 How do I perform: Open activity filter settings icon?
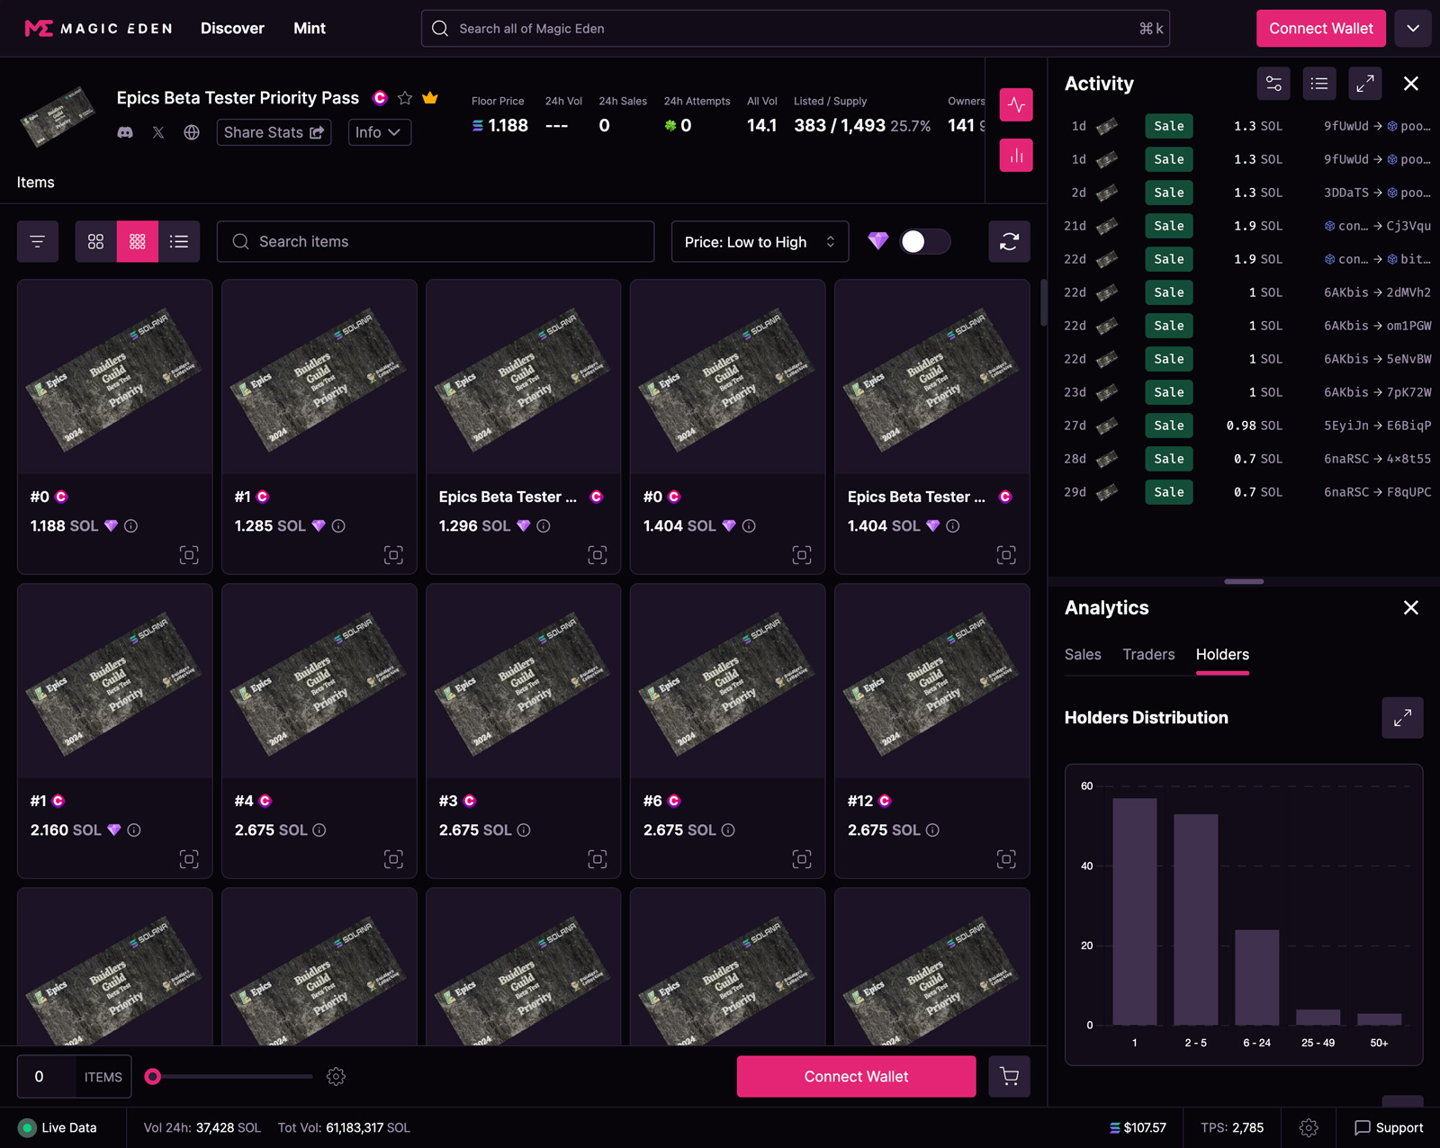[x=1273, y=84]
